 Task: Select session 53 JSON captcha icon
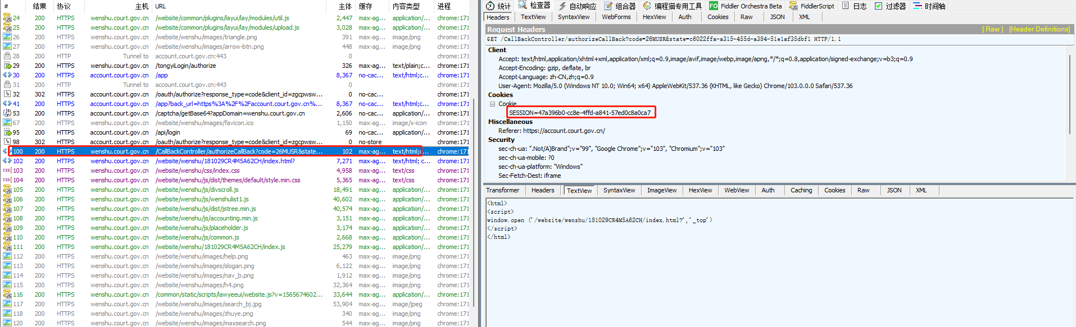click(7, 113)
